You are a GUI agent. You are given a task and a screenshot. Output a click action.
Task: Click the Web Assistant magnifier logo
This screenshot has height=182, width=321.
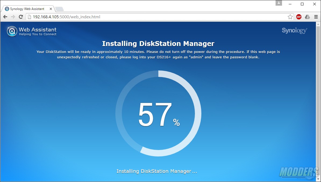12,31
